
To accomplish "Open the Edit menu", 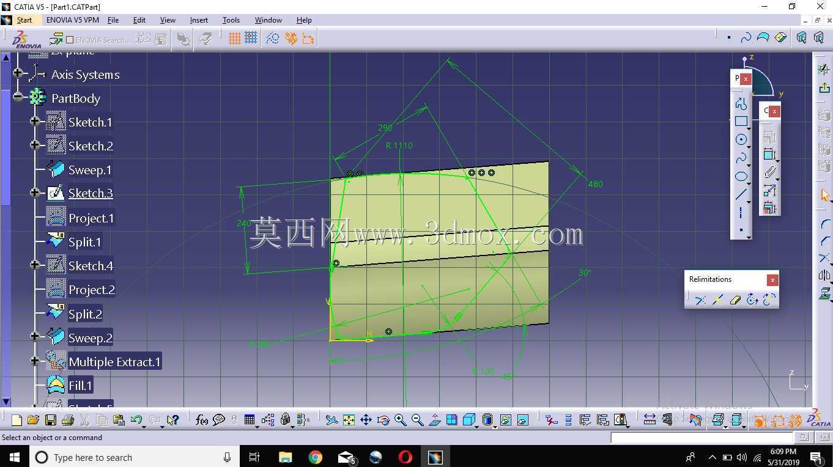I will pyautogui.click(x=139, y=20).
